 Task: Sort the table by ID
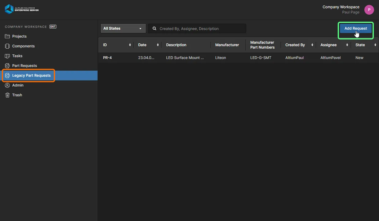[130, 45]
